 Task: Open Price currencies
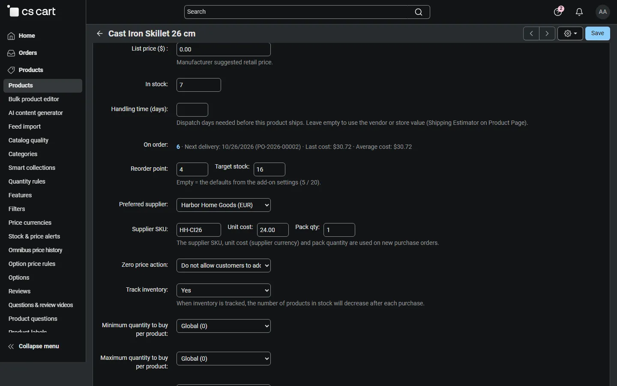[x=30, y=223]
